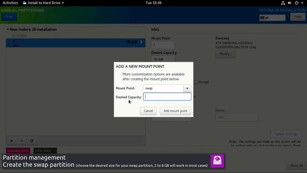Click the swap Mount Point text field
Image resolution: width=307 pixels, height=173 pixels.
[x=163, y=88]
